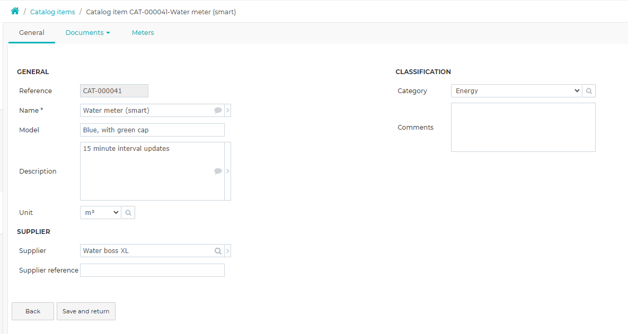The width and height of the screenshot is (628, 334).
Task: Open Catalog items breadcrumb link
Action: (52, 12)
